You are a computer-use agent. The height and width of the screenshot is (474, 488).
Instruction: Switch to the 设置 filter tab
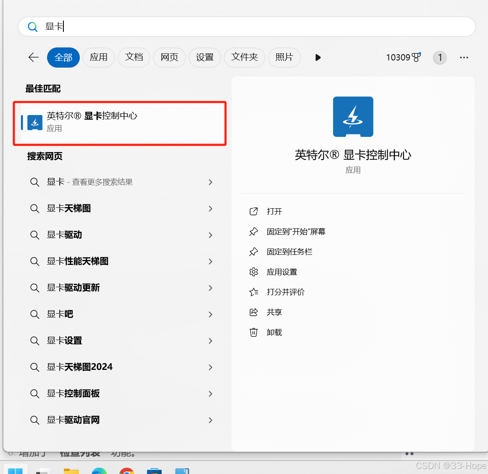point(205,57)
